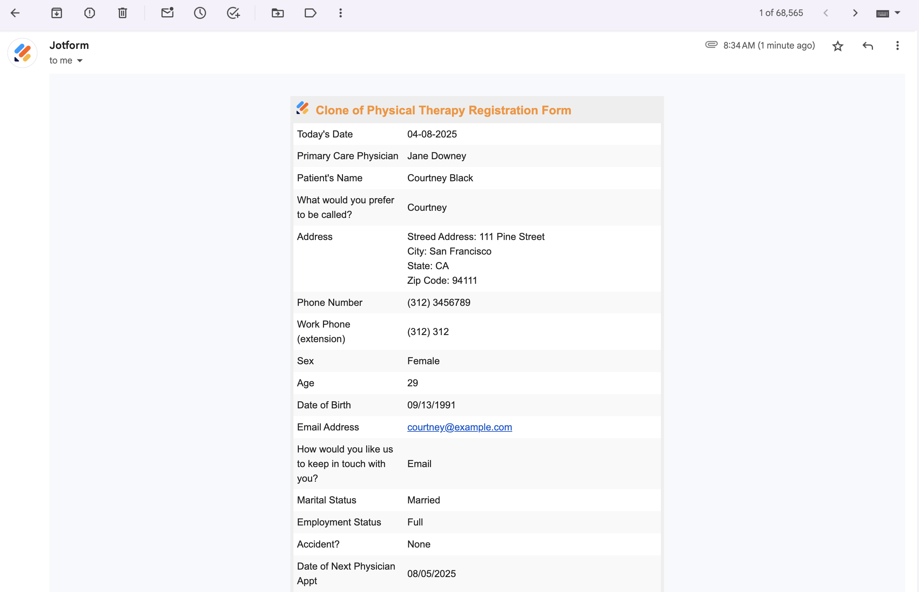Viewport: 919px width, 592px height.
Task: Go to the newer message arrow
Action: [826, 13]
